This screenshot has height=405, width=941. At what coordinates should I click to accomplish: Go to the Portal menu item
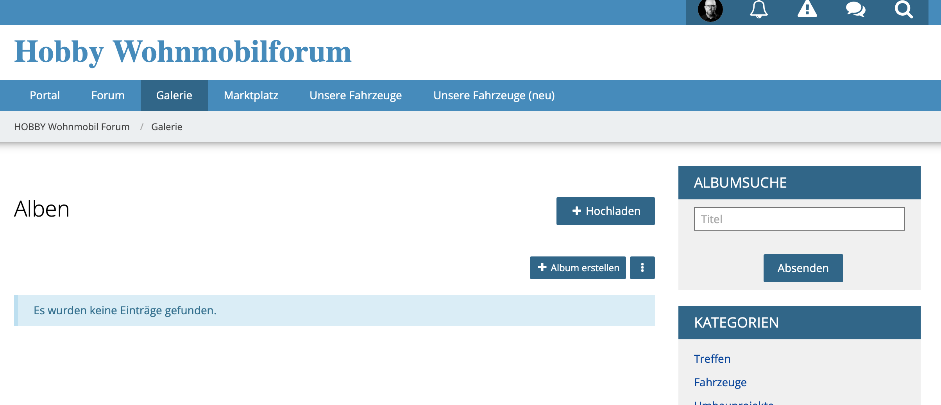click(45, 95)
